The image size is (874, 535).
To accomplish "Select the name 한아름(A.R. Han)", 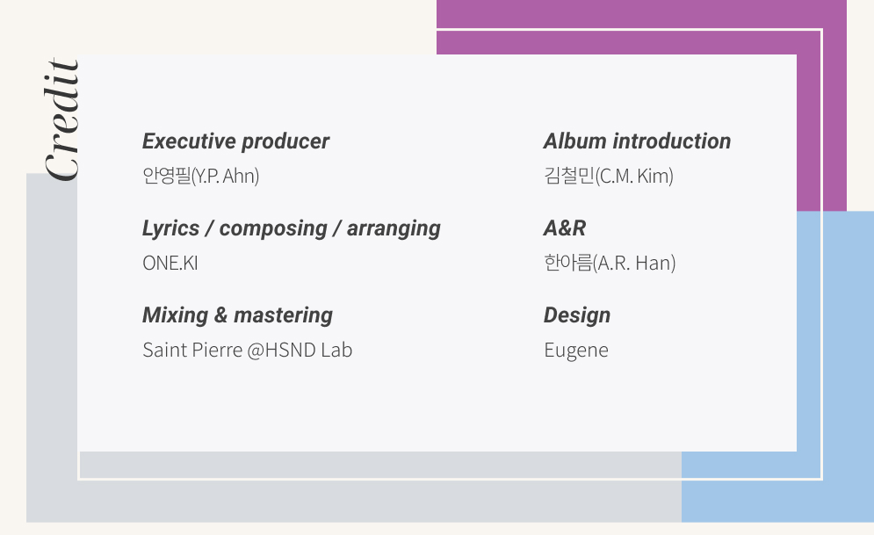I will 610,263.
